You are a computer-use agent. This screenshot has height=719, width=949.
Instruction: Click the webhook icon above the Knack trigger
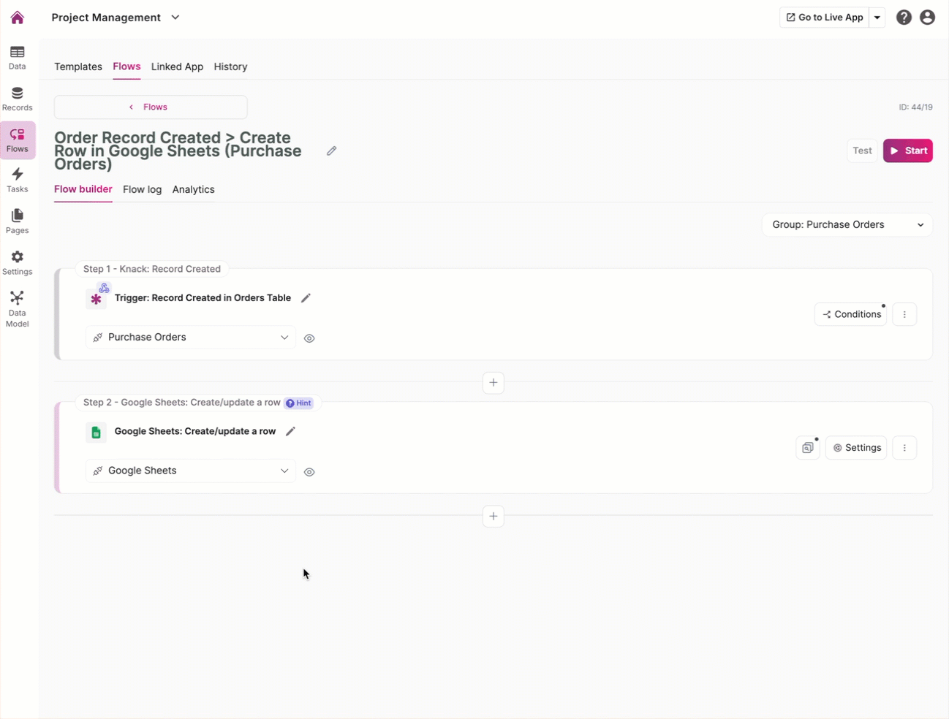click(x=104, y=289)
